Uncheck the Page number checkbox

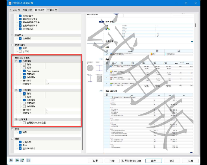[24, 71]
